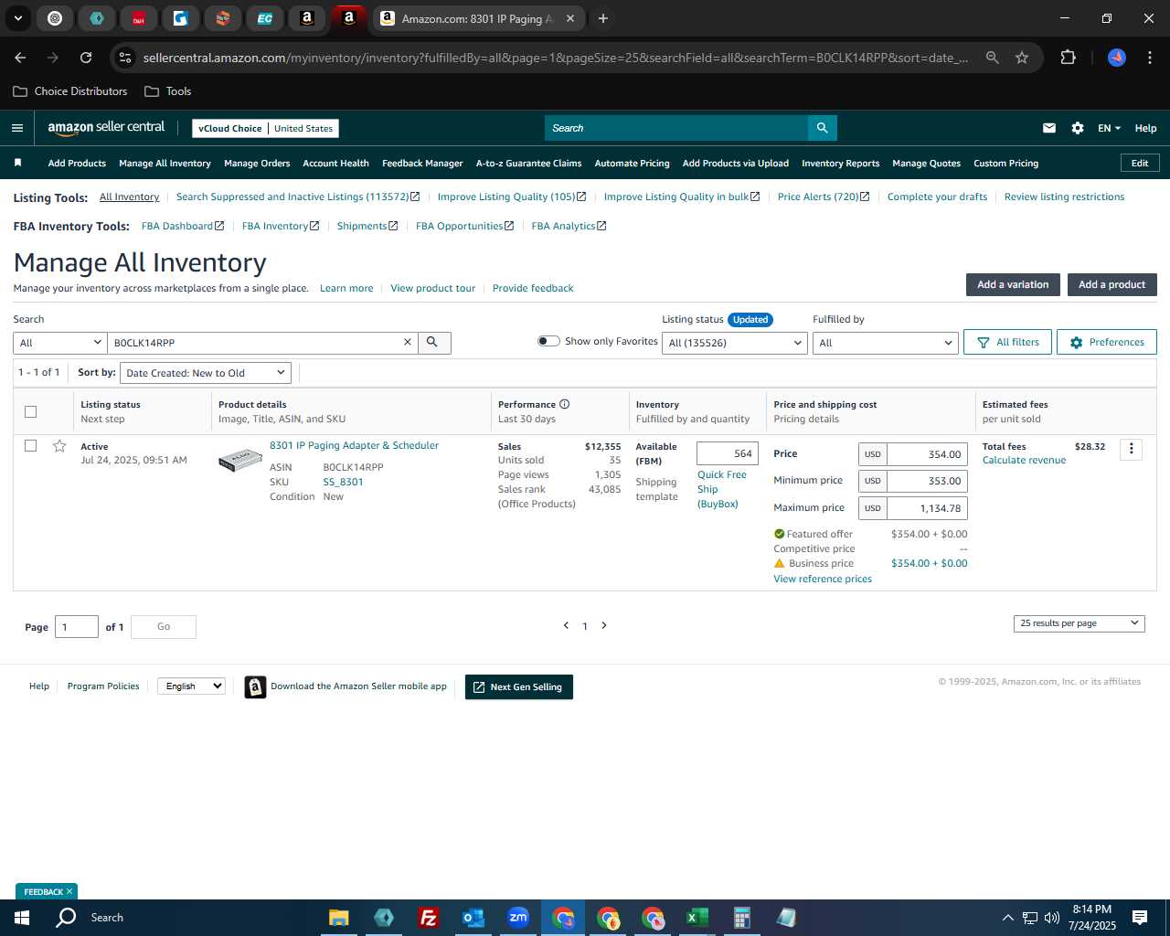This screenshot has height=936, width=1170.
Task: Click the available quantity field 564
Action: coord(727,453)
